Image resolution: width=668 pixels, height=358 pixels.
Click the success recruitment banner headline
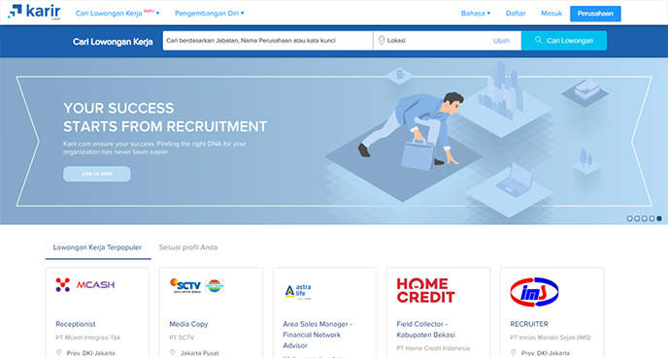click(165, 117)
